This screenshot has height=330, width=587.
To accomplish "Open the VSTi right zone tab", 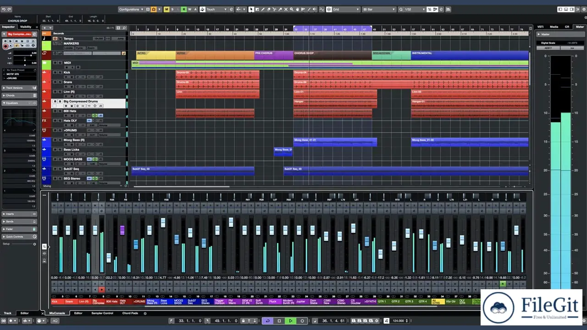I will [x=541, y=27].
